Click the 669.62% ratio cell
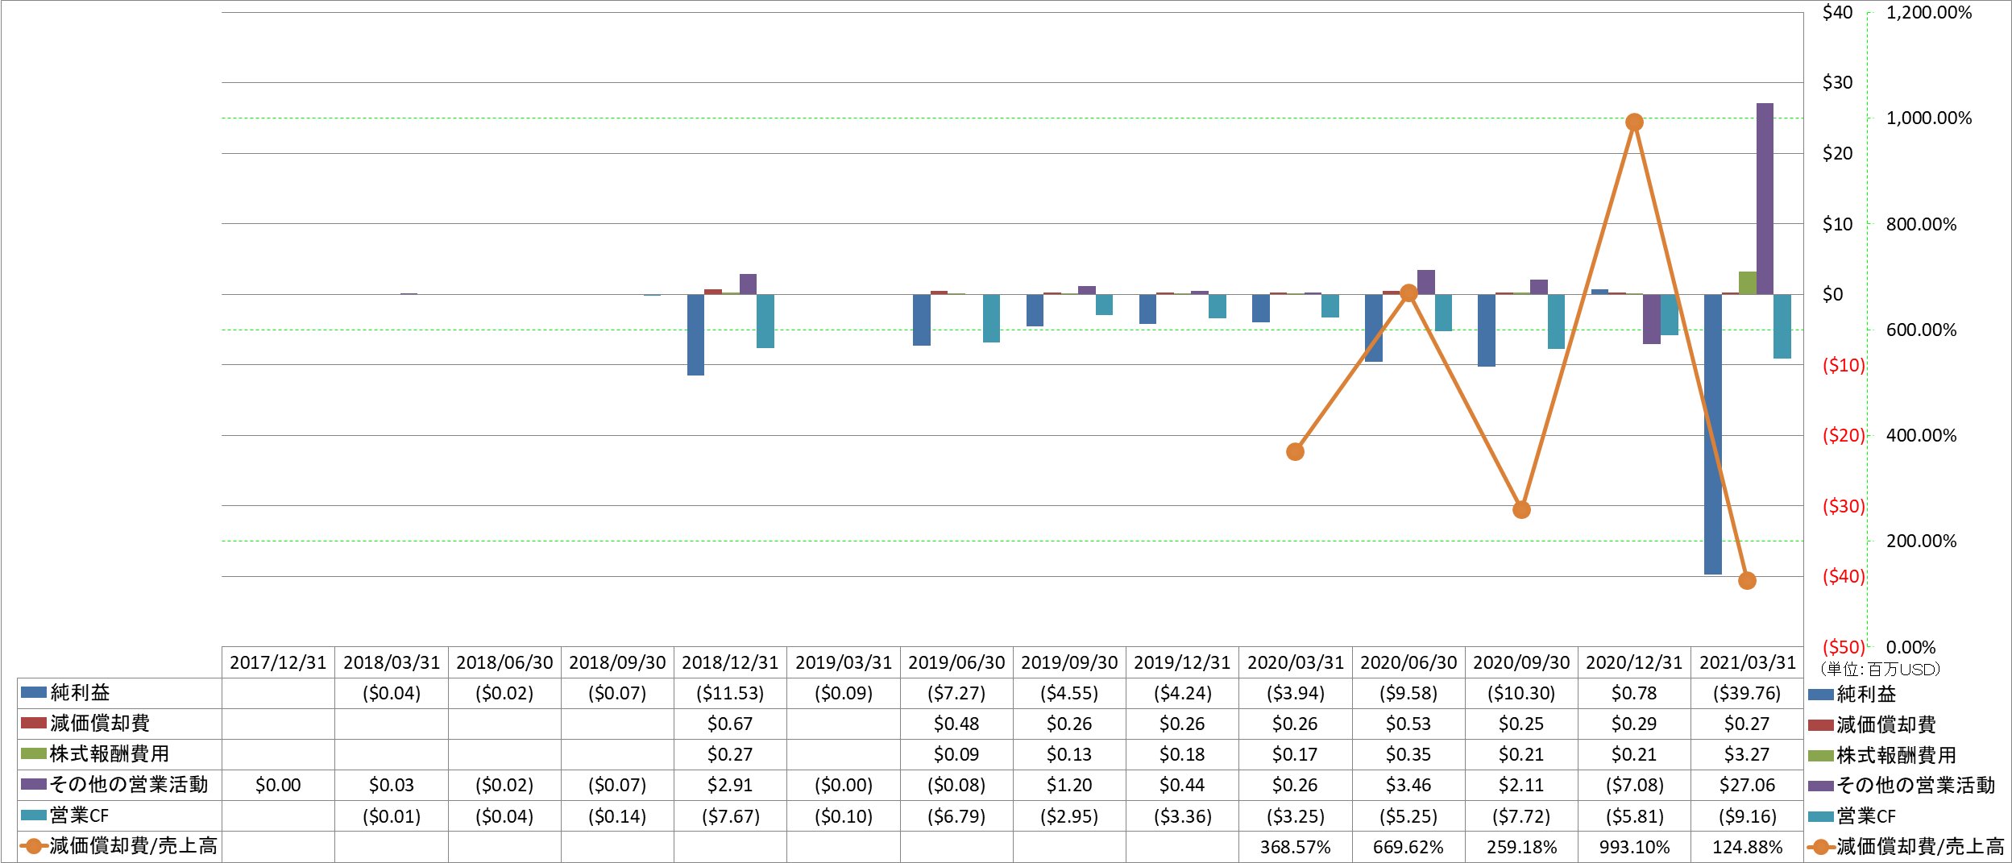 click(x=1408, y=847)
